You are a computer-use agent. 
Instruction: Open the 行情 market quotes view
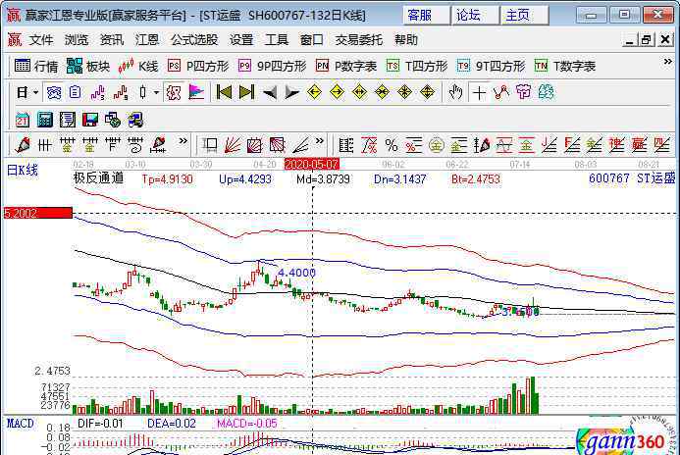coord(36,66)
